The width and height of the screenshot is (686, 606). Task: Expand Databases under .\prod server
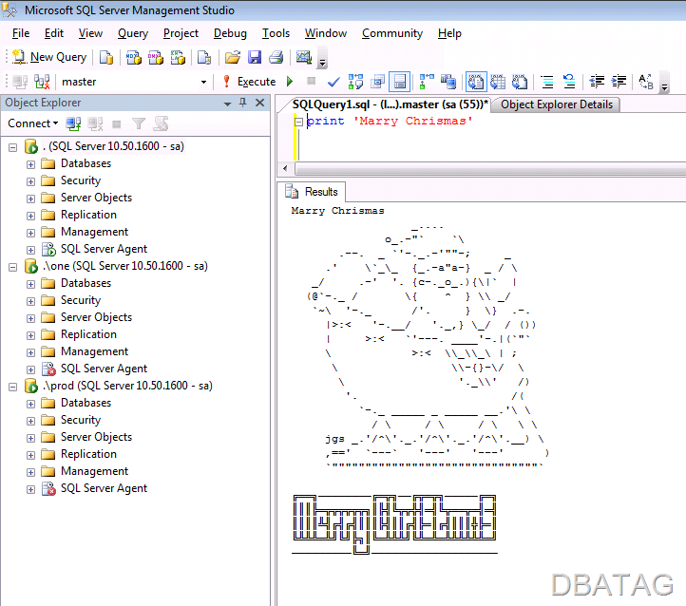coord(30,404)
